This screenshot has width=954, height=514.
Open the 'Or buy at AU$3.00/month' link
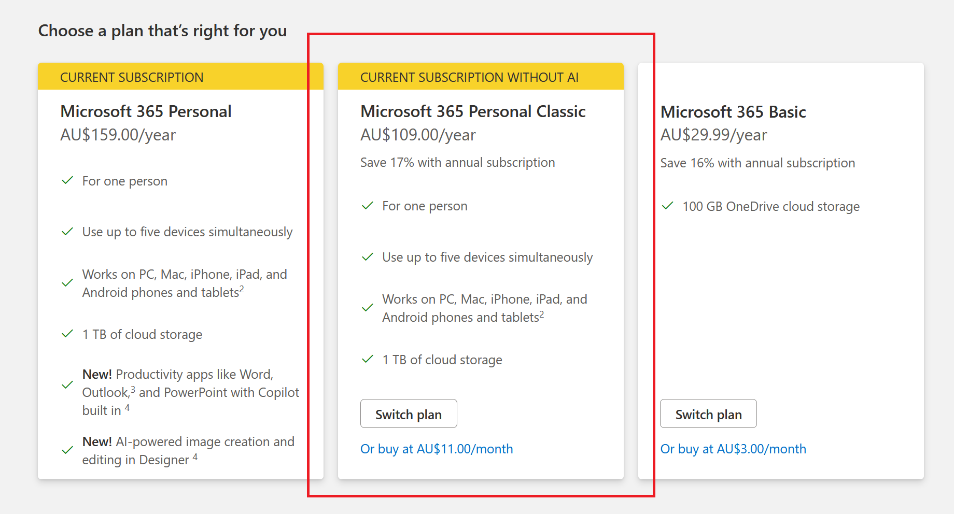(733, 449)
